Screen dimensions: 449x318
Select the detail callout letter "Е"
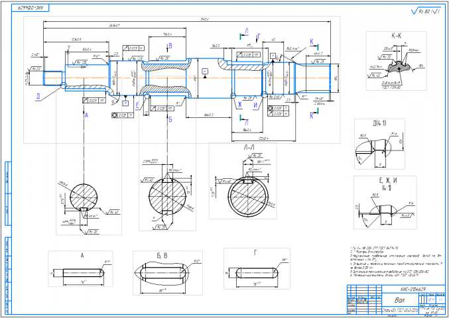137,106
